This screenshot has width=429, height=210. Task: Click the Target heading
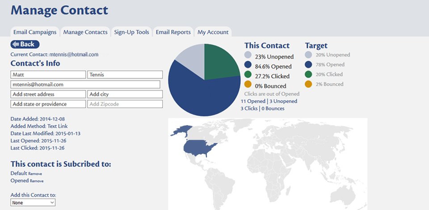click(x=316, y=46)
